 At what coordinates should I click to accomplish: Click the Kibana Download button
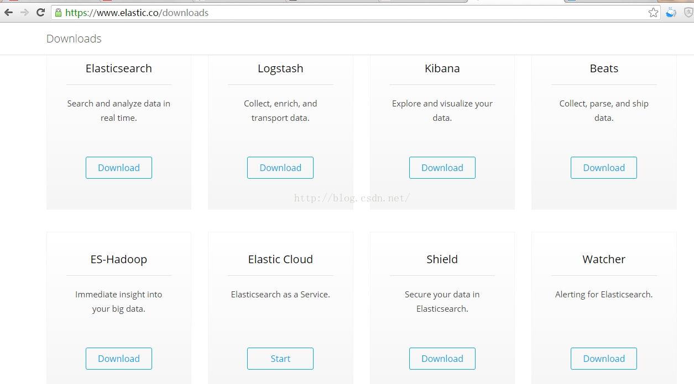(x=442, y=168)
